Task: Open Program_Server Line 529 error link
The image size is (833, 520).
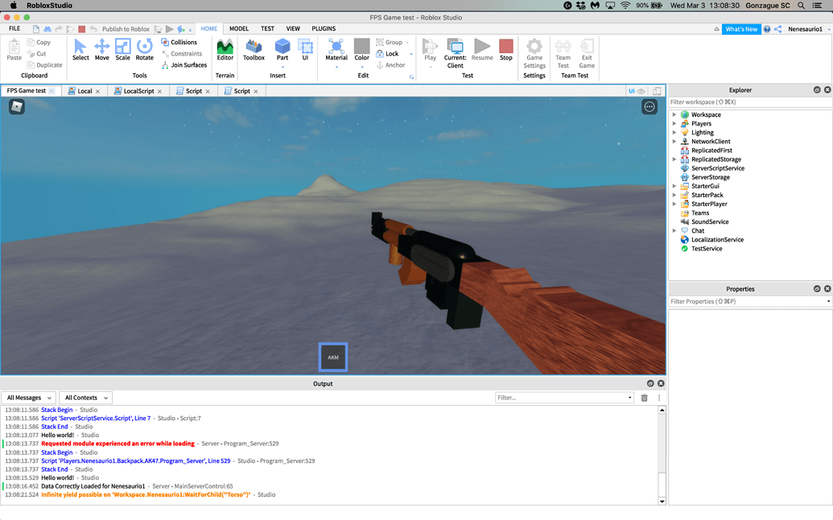Action: (x=135, y=461)
